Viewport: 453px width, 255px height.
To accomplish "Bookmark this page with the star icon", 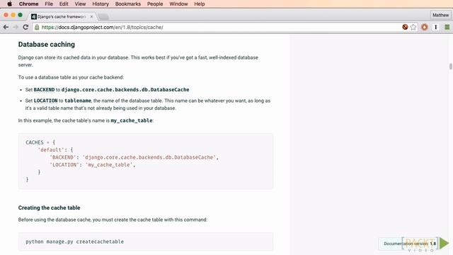I will [413, 27].
